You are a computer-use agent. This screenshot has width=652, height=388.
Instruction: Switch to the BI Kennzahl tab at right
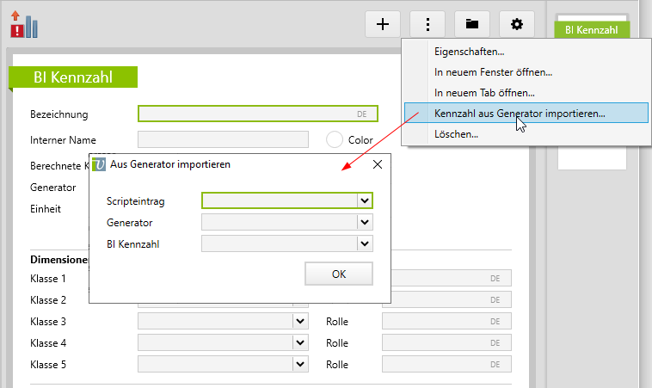(592, 29)
